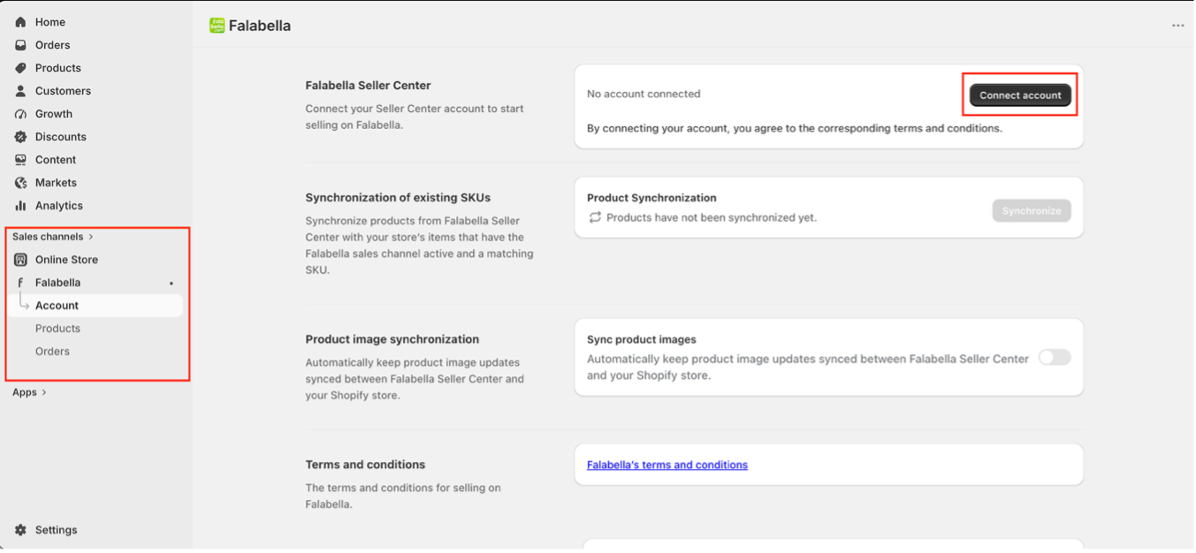1196x553 pixels.
Task: Click the 'By connecting your account' agreement text
Action: (795, 128)
